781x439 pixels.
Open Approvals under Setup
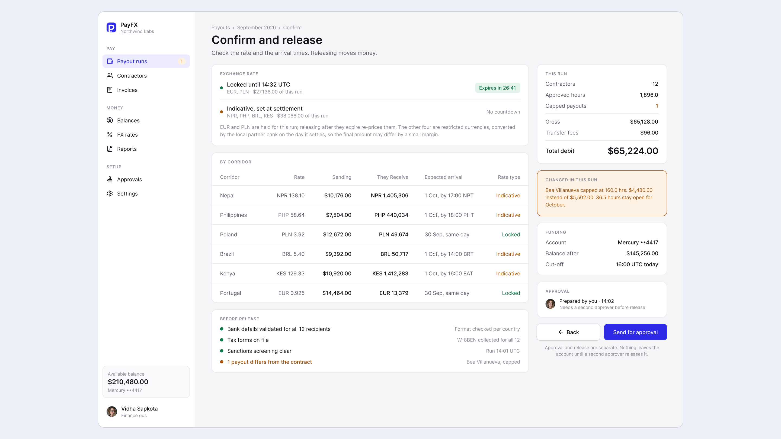pos(146,179)
